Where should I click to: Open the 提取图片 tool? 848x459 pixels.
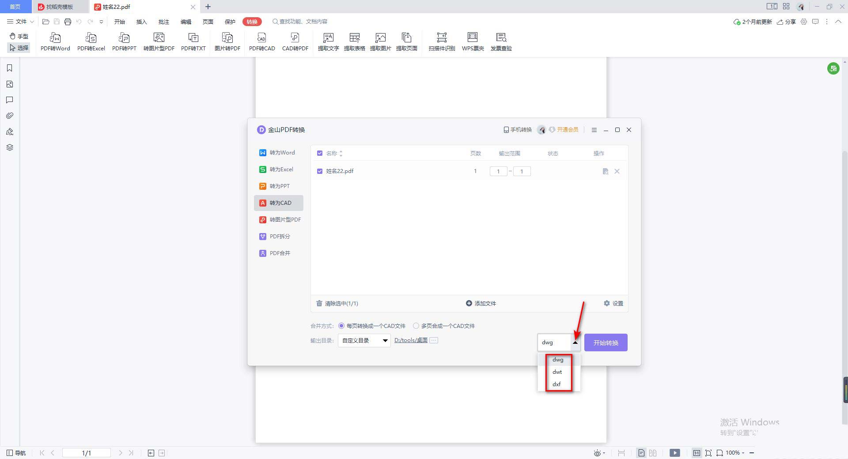380,42
